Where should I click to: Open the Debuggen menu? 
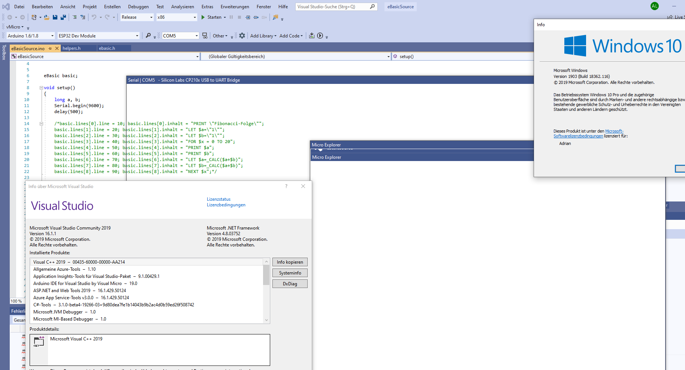(x=138, y=6)
